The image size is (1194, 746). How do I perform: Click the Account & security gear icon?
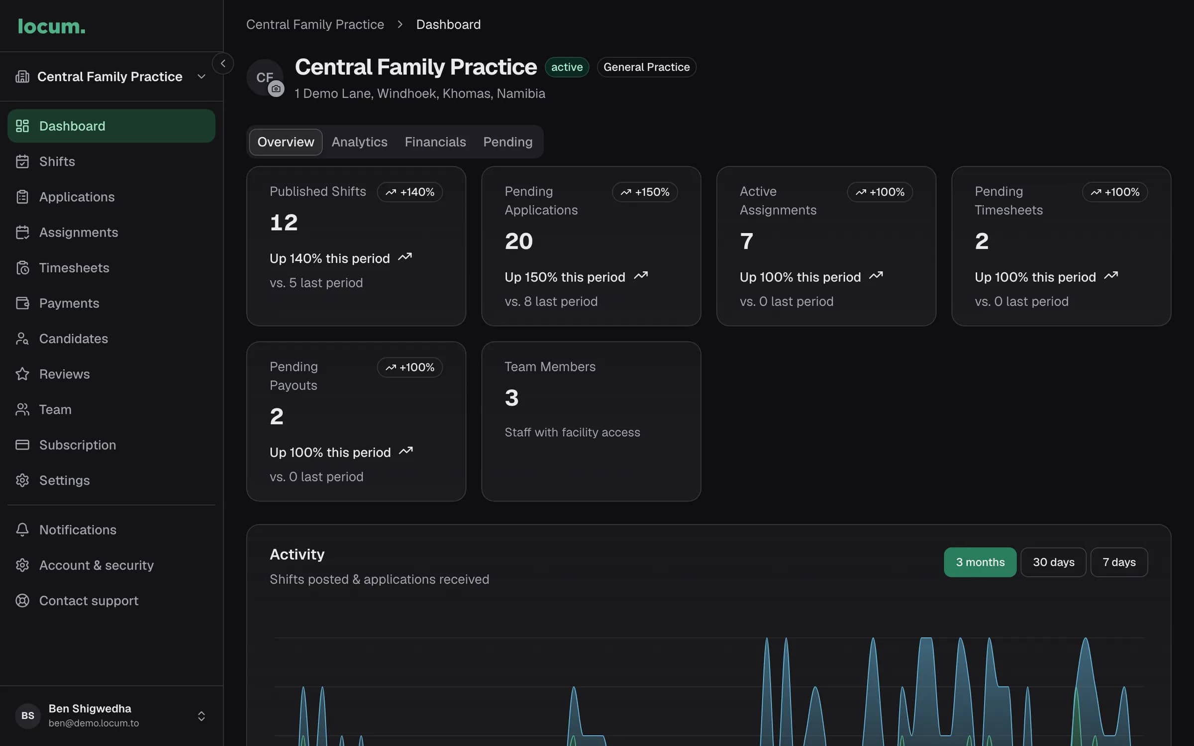22,565
